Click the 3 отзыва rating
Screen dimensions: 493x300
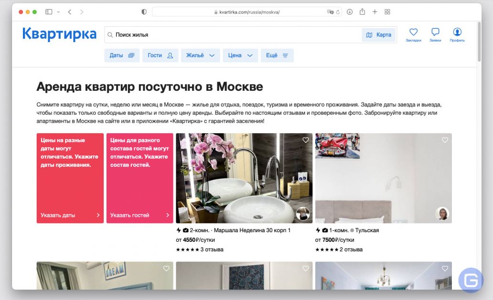(x=200, y=249)
